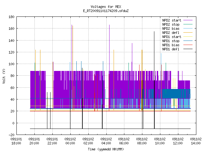Image resolution: width=202 pixels, height=152 pixels.
Task: Click the 180 value on voltage axis
Action: click(x=11, y=17)
